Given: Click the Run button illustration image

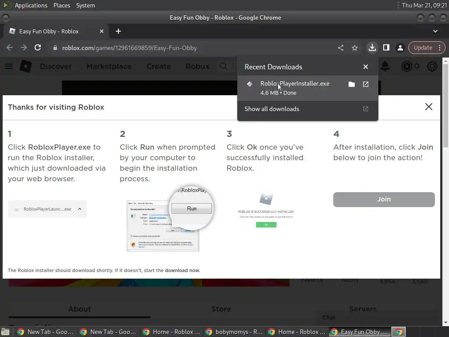Looking at the screenshot, I should click(192, 208).
